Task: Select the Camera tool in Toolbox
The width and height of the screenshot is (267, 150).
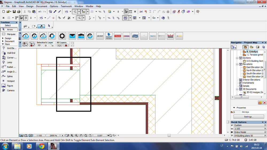Action: point(9,90)
